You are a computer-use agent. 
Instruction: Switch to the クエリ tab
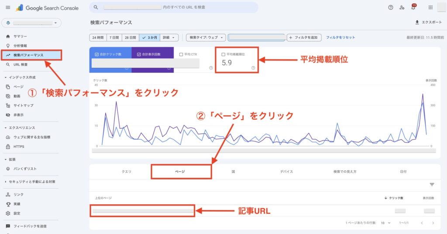pos(126,172)
